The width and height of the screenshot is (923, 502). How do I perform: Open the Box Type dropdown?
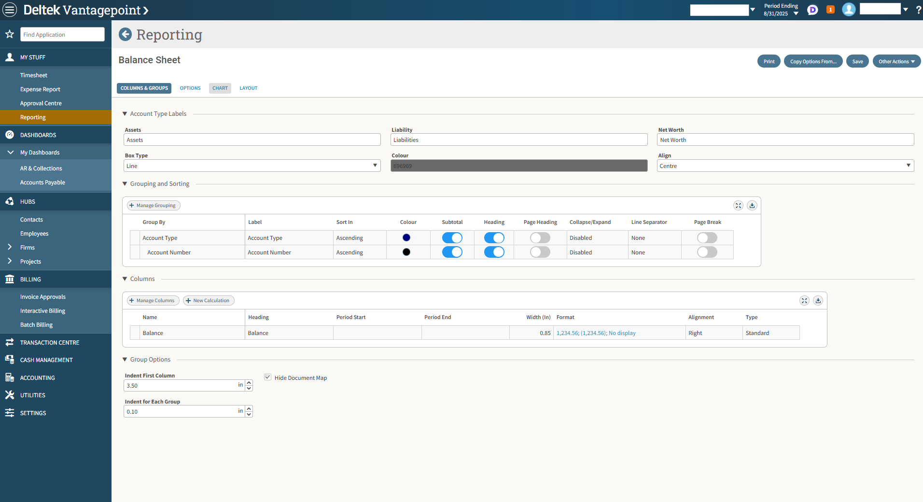252,166
